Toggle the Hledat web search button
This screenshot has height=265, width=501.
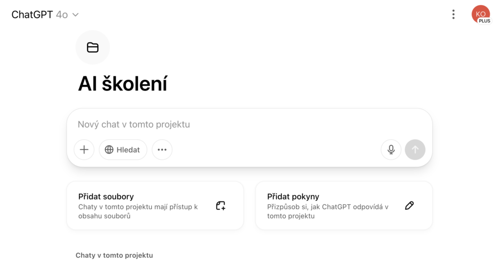(123, 150)
